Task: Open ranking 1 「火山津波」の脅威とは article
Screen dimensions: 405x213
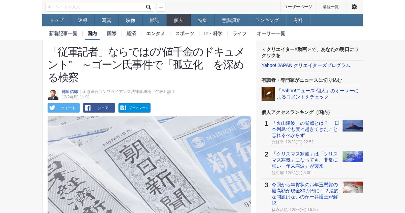Action: [305, 129]
